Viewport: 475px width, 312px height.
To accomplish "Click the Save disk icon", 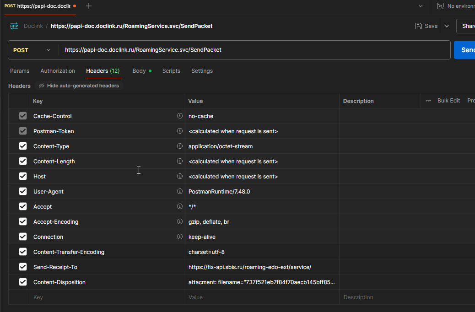I will [x=419, y=26].
